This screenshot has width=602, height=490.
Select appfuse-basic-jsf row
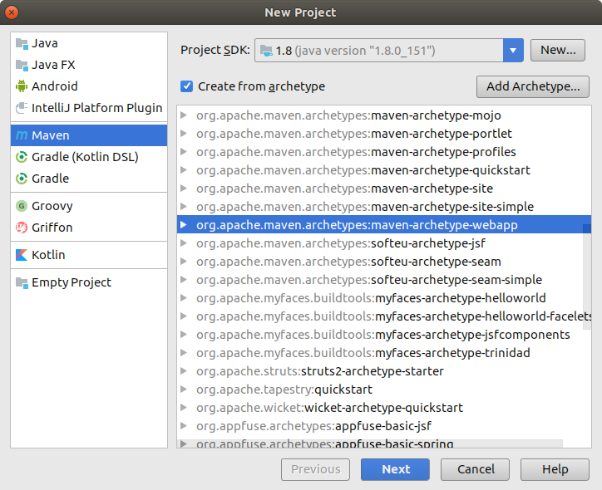pos(384,426)
